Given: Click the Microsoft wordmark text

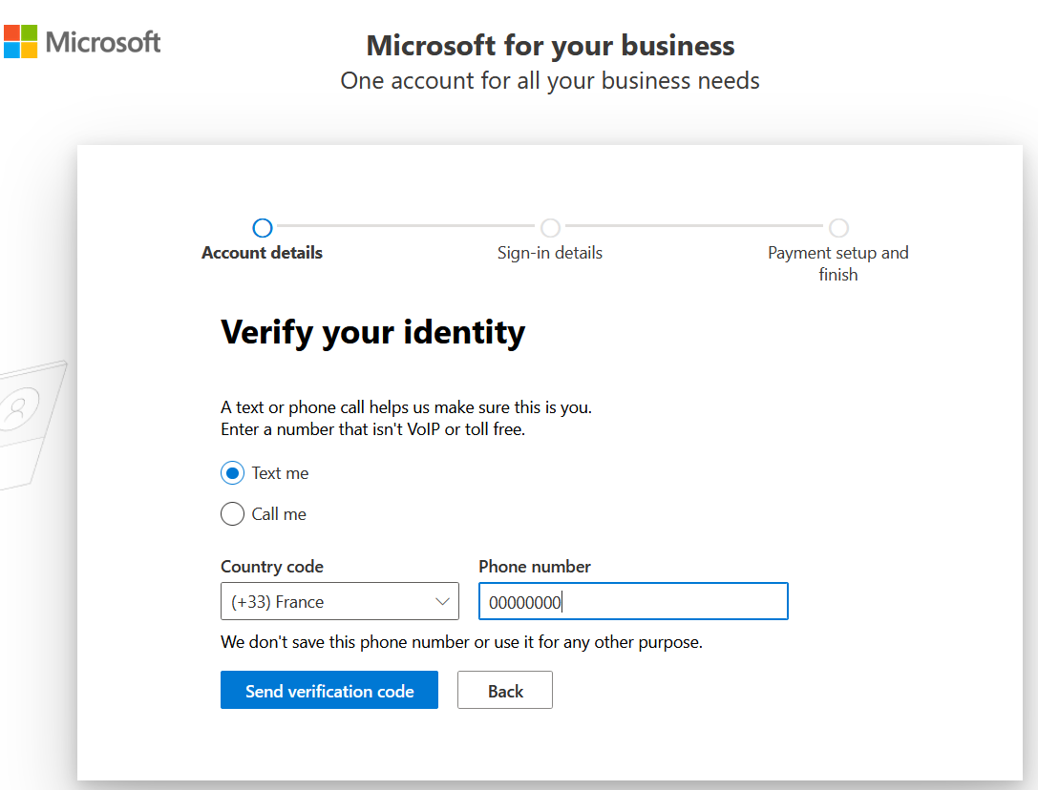Looking at the screenshot, I should 103,42.
